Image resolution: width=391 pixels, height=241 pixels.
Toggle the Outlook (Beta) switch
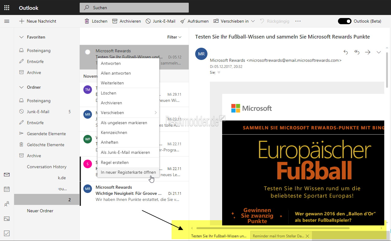point(344,21)
